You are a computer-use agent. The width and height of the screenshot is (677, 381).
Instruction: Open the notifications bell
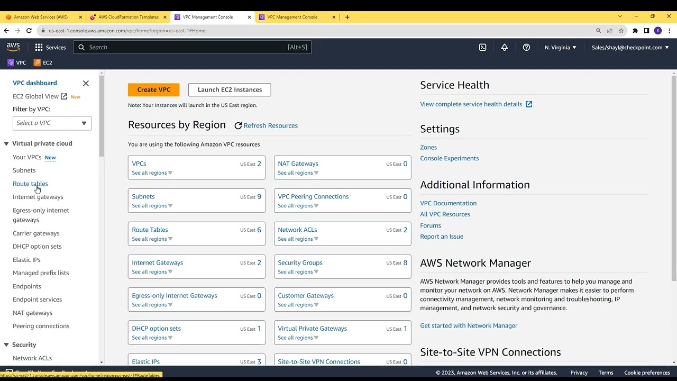coord(505,47)
